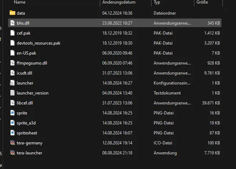This screenshot has width=236, height=169.
Task: Click the icudt.dll file name
Action: click(x=25, y=73)
